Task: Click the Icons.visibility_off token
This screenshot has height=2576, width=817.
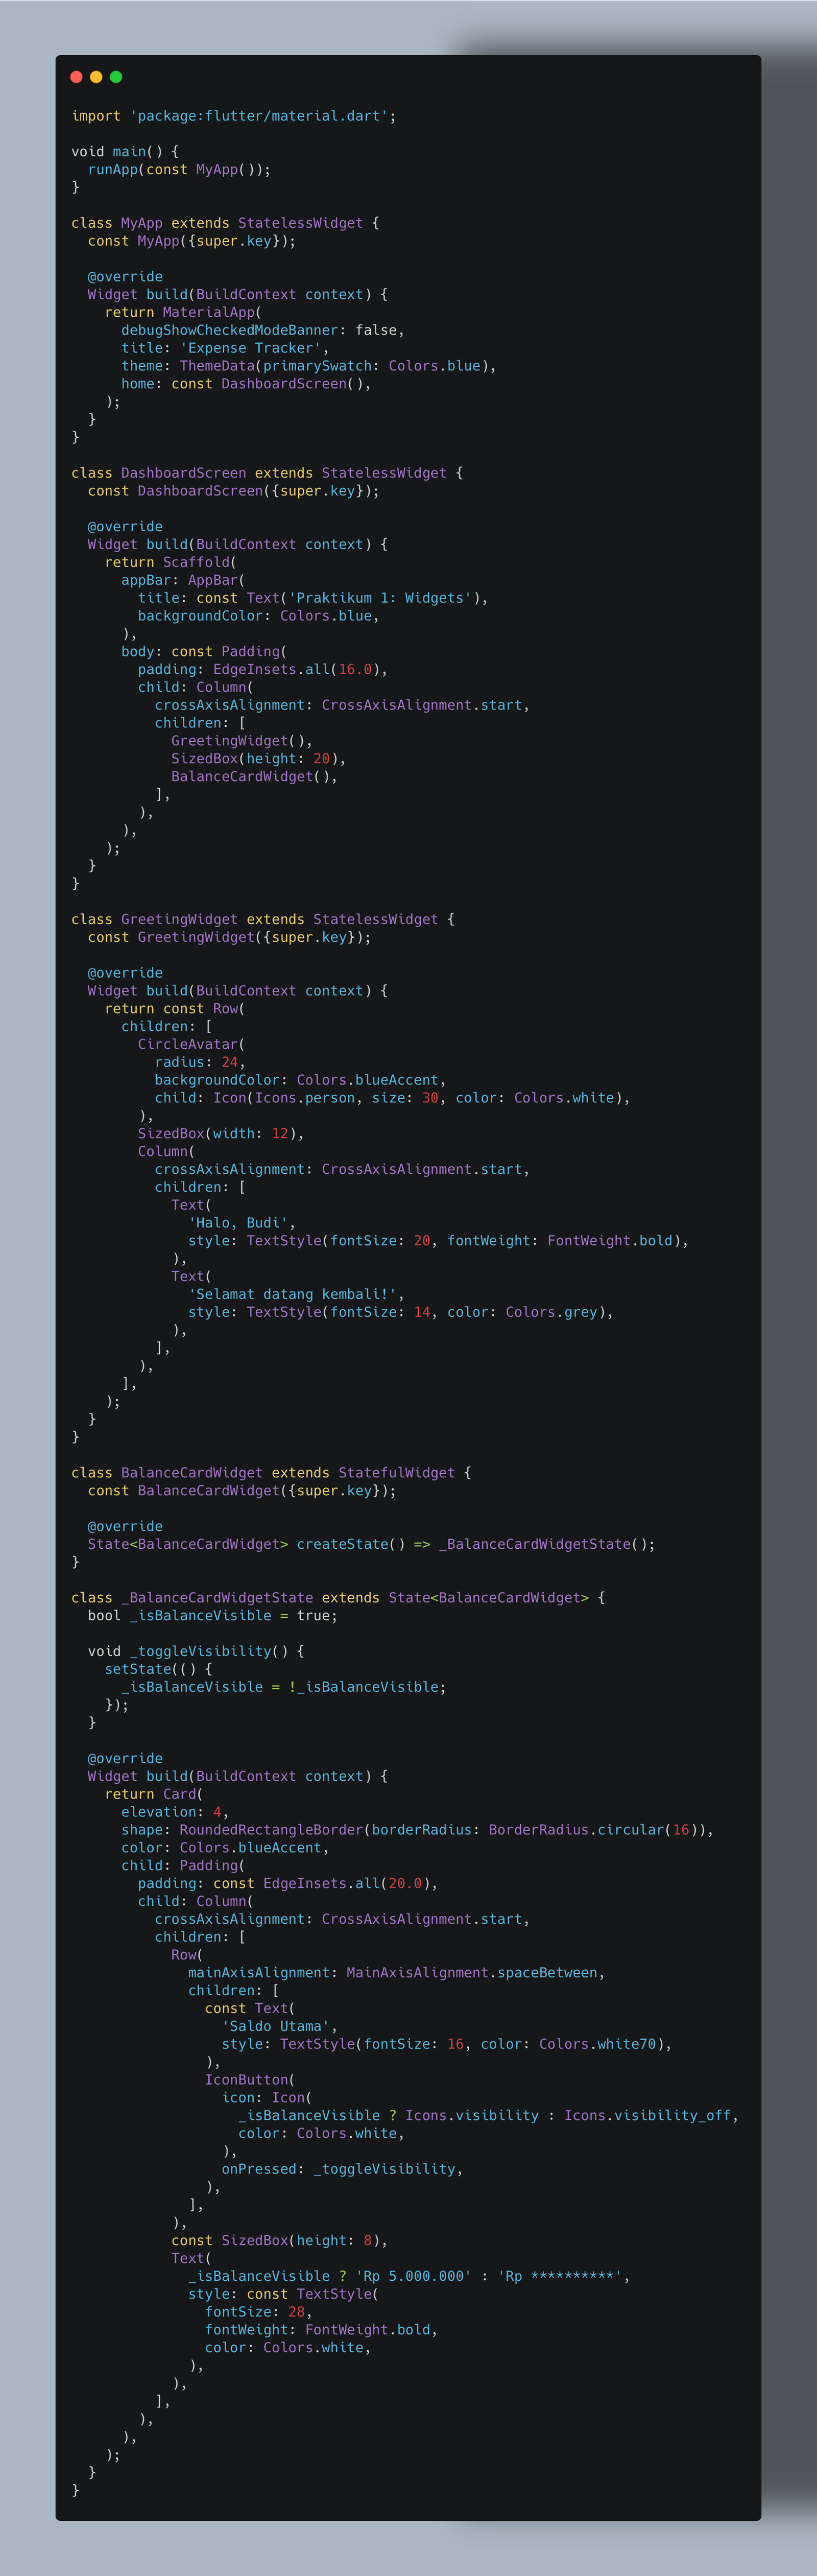Action: (647, 2115)
